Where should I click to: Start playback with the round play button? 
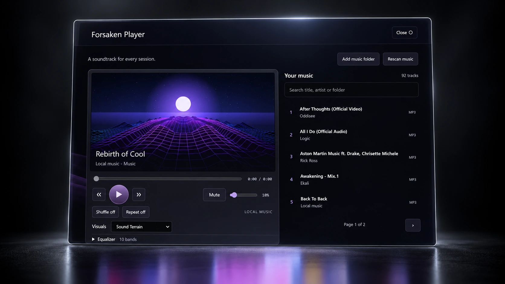pyautogui.click(x=119, y=194)
